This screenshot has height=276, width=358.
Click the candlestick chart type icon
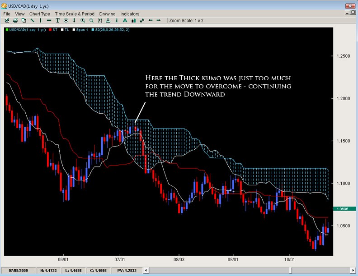[133, 20]
